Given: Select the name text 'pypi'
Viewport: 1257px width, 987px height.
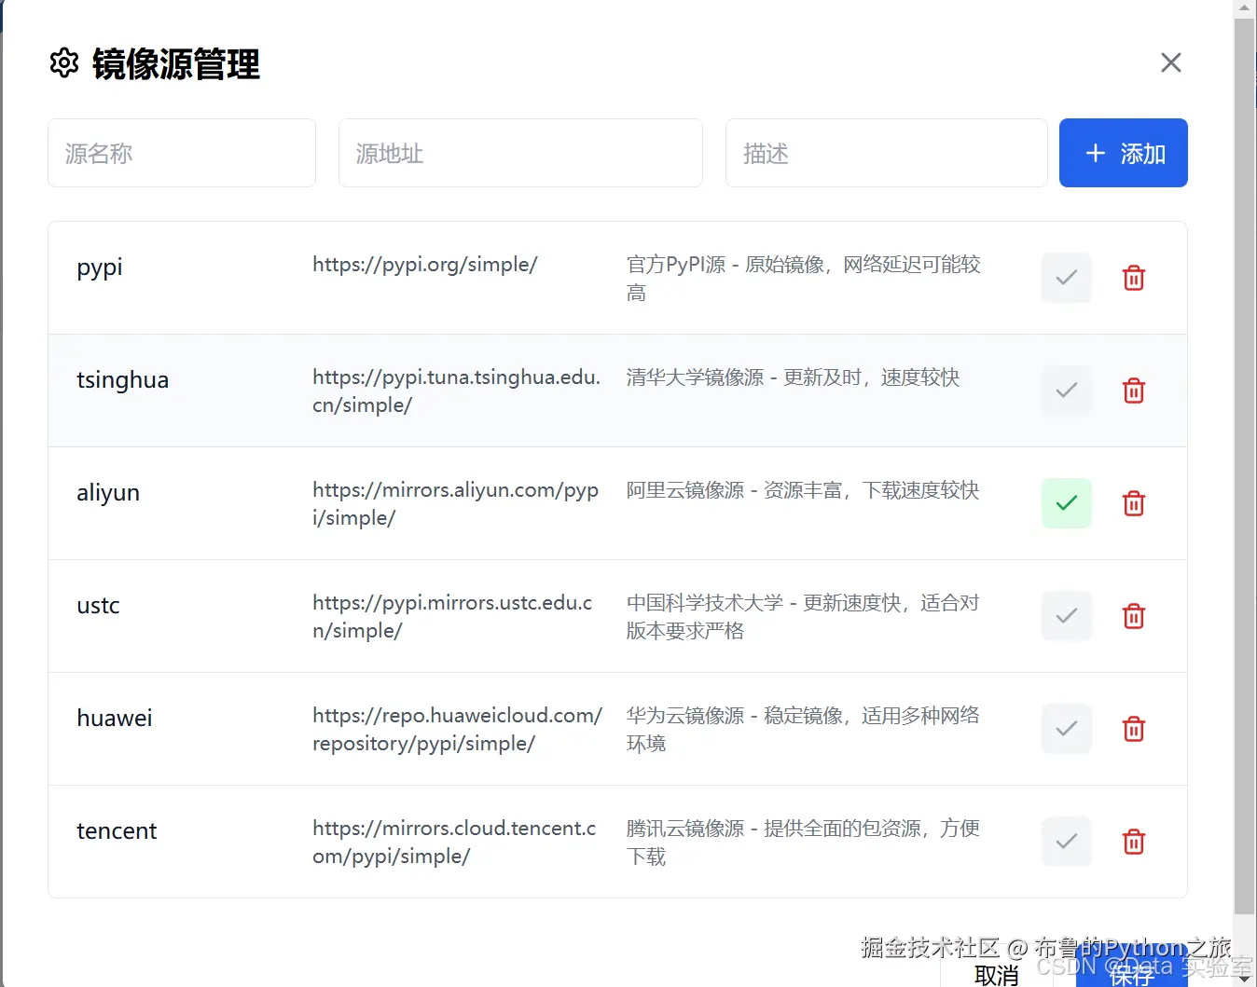Looking at the screenshot, I should 100,268.
